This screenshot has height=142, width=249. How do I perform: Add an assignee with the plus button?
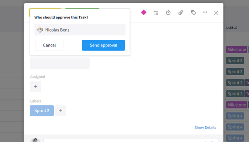(36, 86)
